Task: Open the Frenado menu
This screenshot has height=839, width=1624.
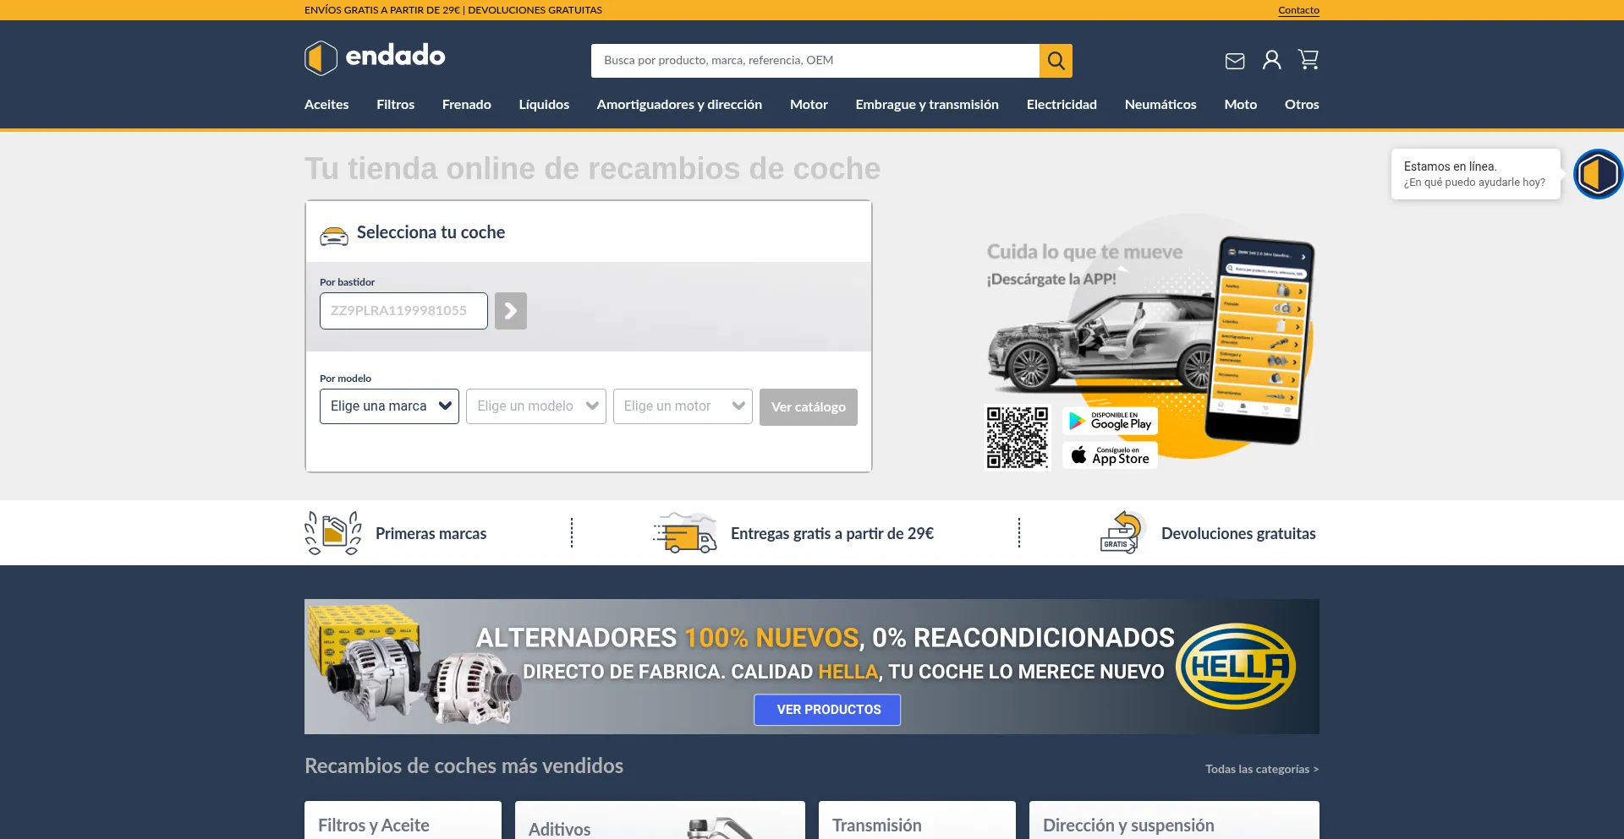Action: [467, 105]
